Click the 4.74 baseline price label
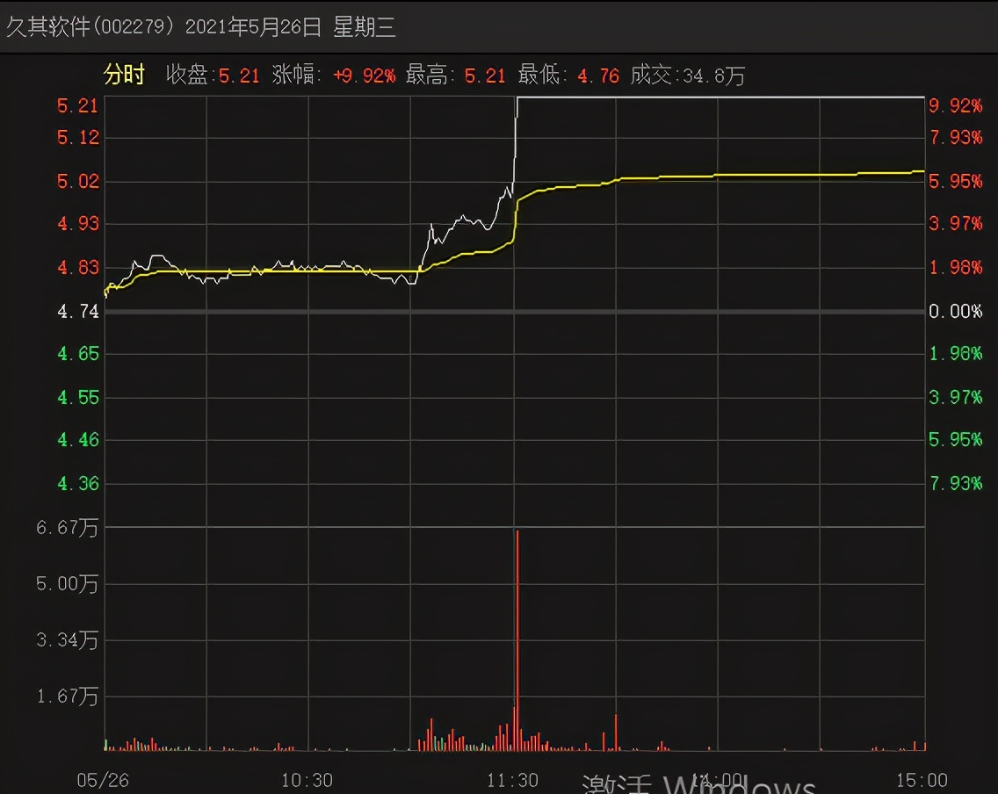Image resolution: width=998 pixels, height=794 pixels. click(x=78, y=311)
